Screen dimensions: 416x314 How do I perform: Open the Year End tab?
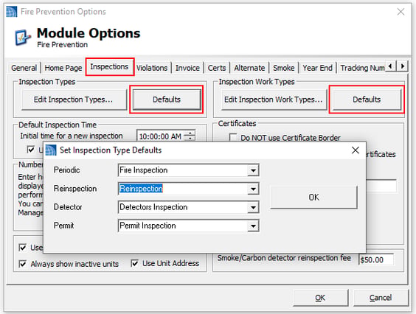[x=318, y=68]
